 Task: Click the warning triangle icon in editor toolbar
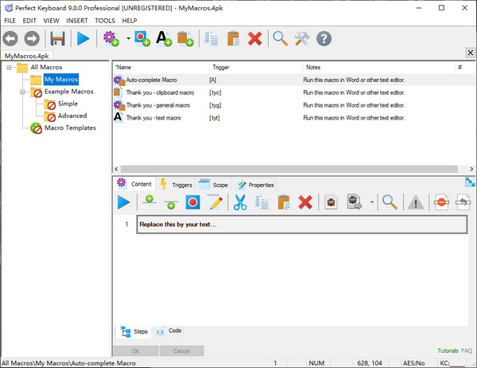tap(416, 202)
